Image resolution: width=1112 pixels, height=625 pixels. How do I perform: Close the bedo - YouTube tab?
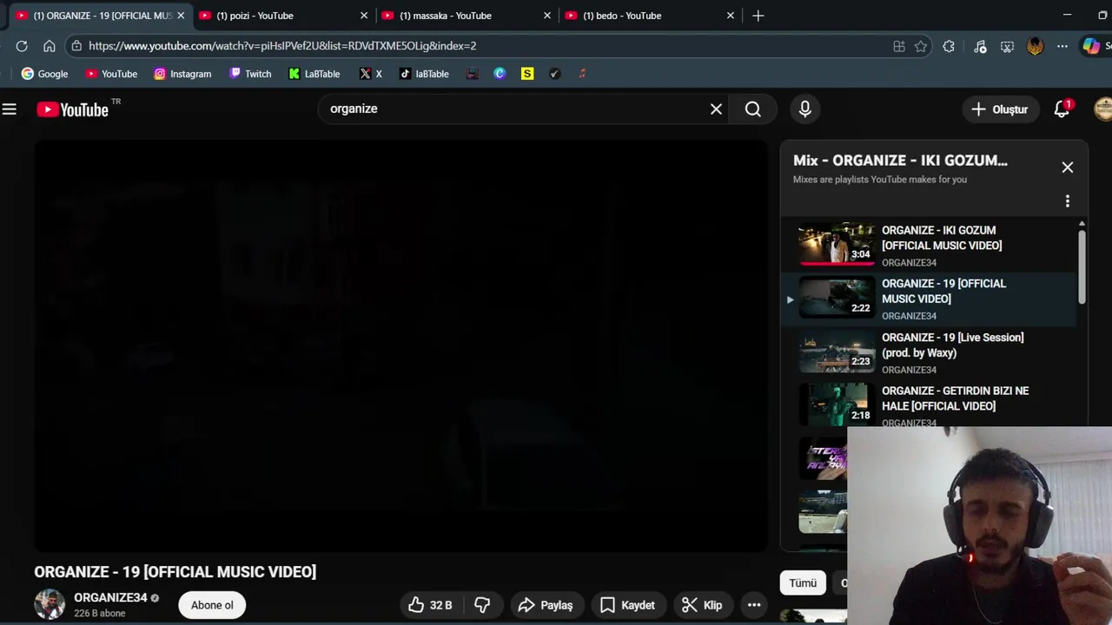coord(731,16)
